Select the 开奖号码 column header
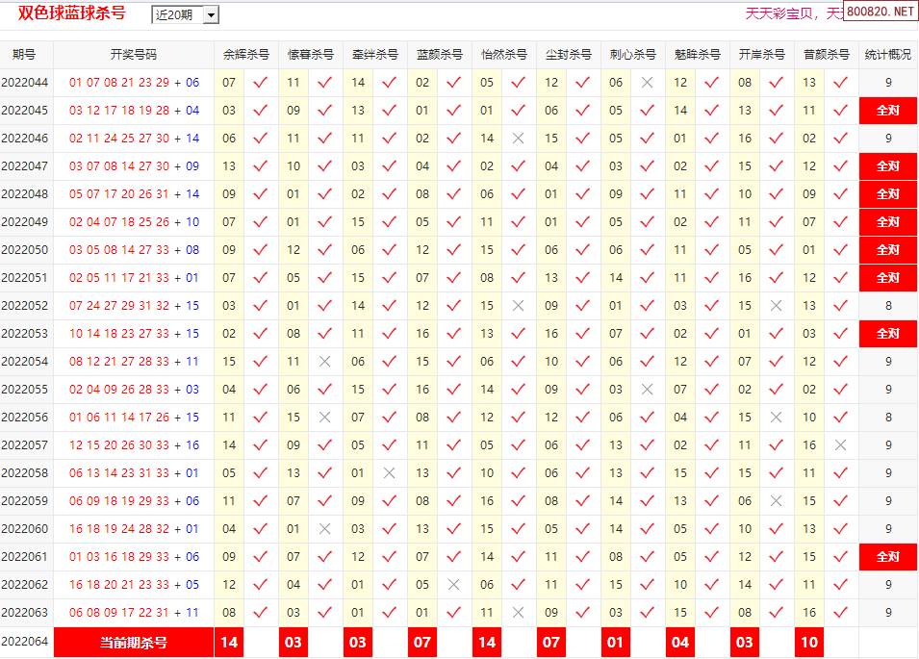 134,55
